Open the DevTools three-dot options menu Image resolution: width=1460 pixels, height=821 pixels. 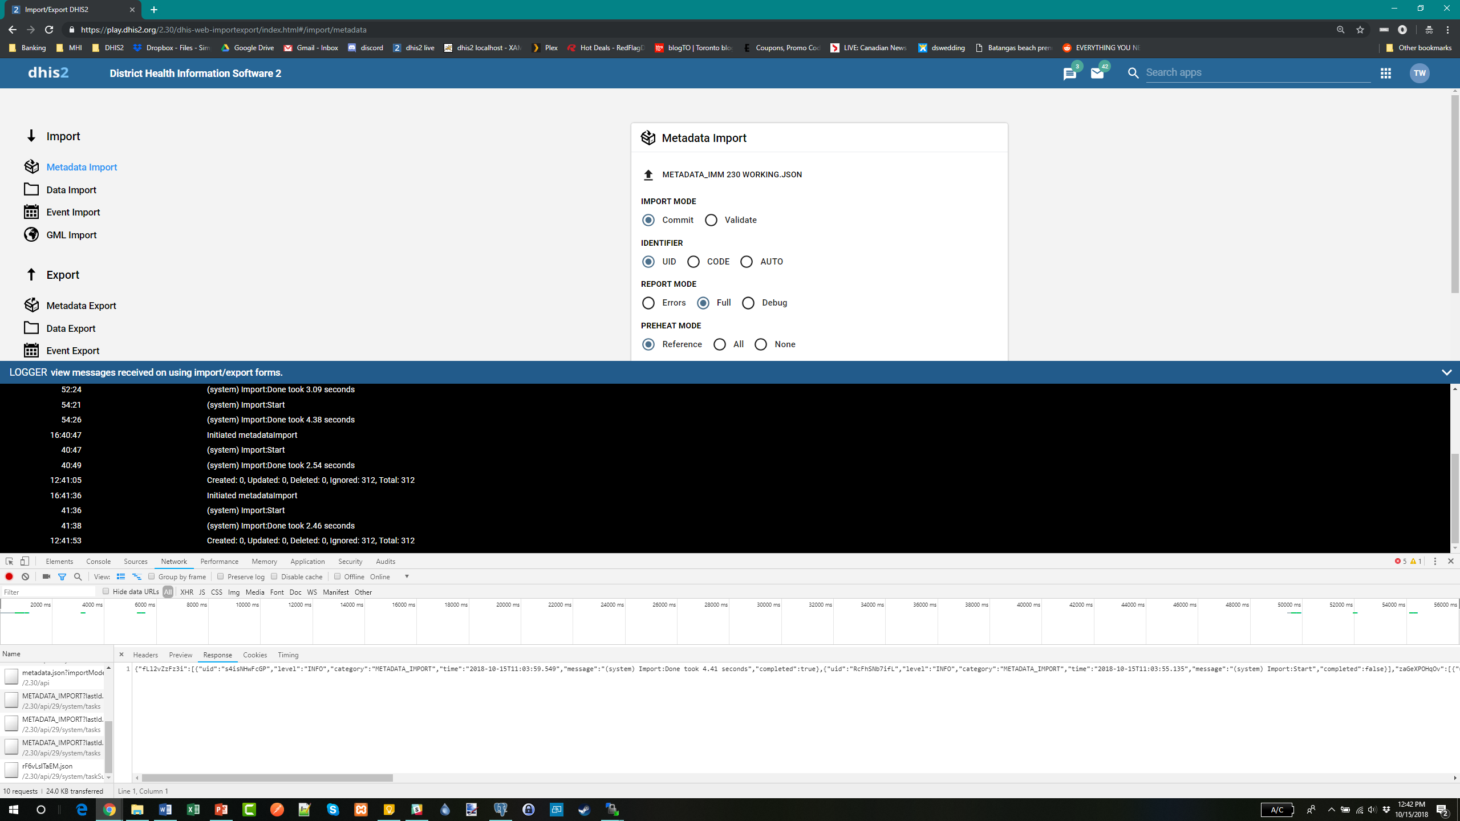point(1435,561)
